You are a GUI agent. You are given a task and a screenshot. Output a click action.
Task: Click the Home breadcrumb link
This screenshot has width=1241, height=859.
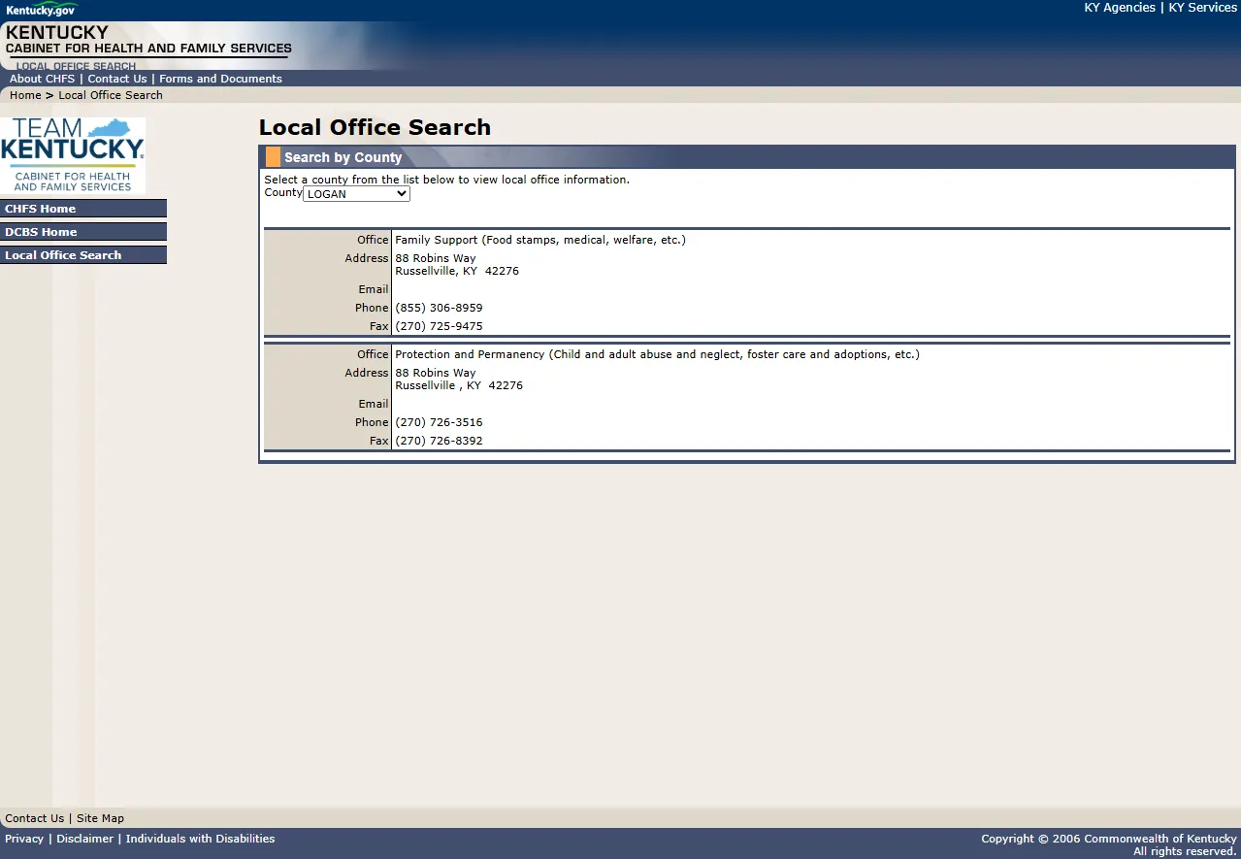pyautogui.click(x=25, y=95)
